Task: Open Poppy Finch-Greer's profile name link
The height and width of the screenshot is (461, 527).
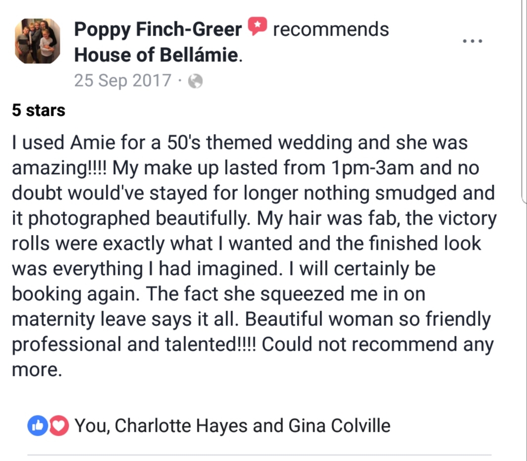Action: pyautogui.click(x=158, y=29)
